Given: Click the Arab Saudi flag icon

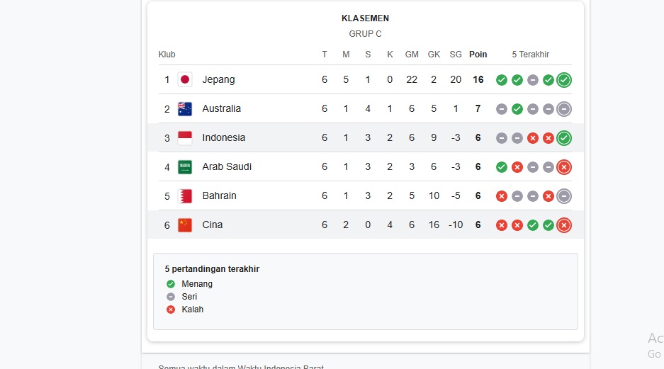Looking at the screenshot, I should [x=185, y=166].
